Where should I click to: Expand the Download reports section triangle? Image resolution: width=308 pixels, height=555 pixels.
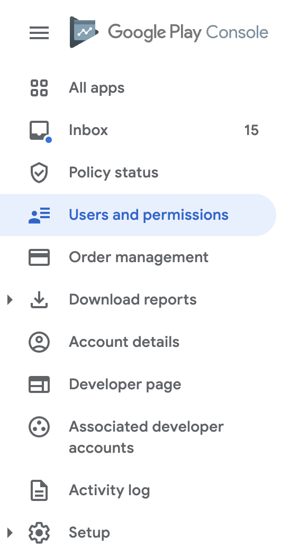10,300
